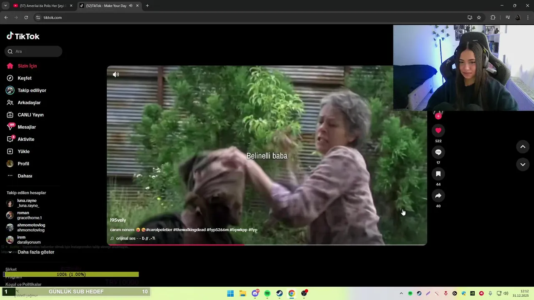Click the site info icon in address bar

point(38,17)
